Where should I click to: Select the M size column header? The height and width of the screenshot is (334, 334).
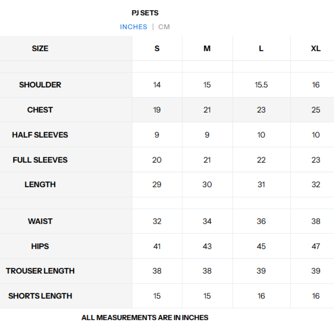pos(207,49)
